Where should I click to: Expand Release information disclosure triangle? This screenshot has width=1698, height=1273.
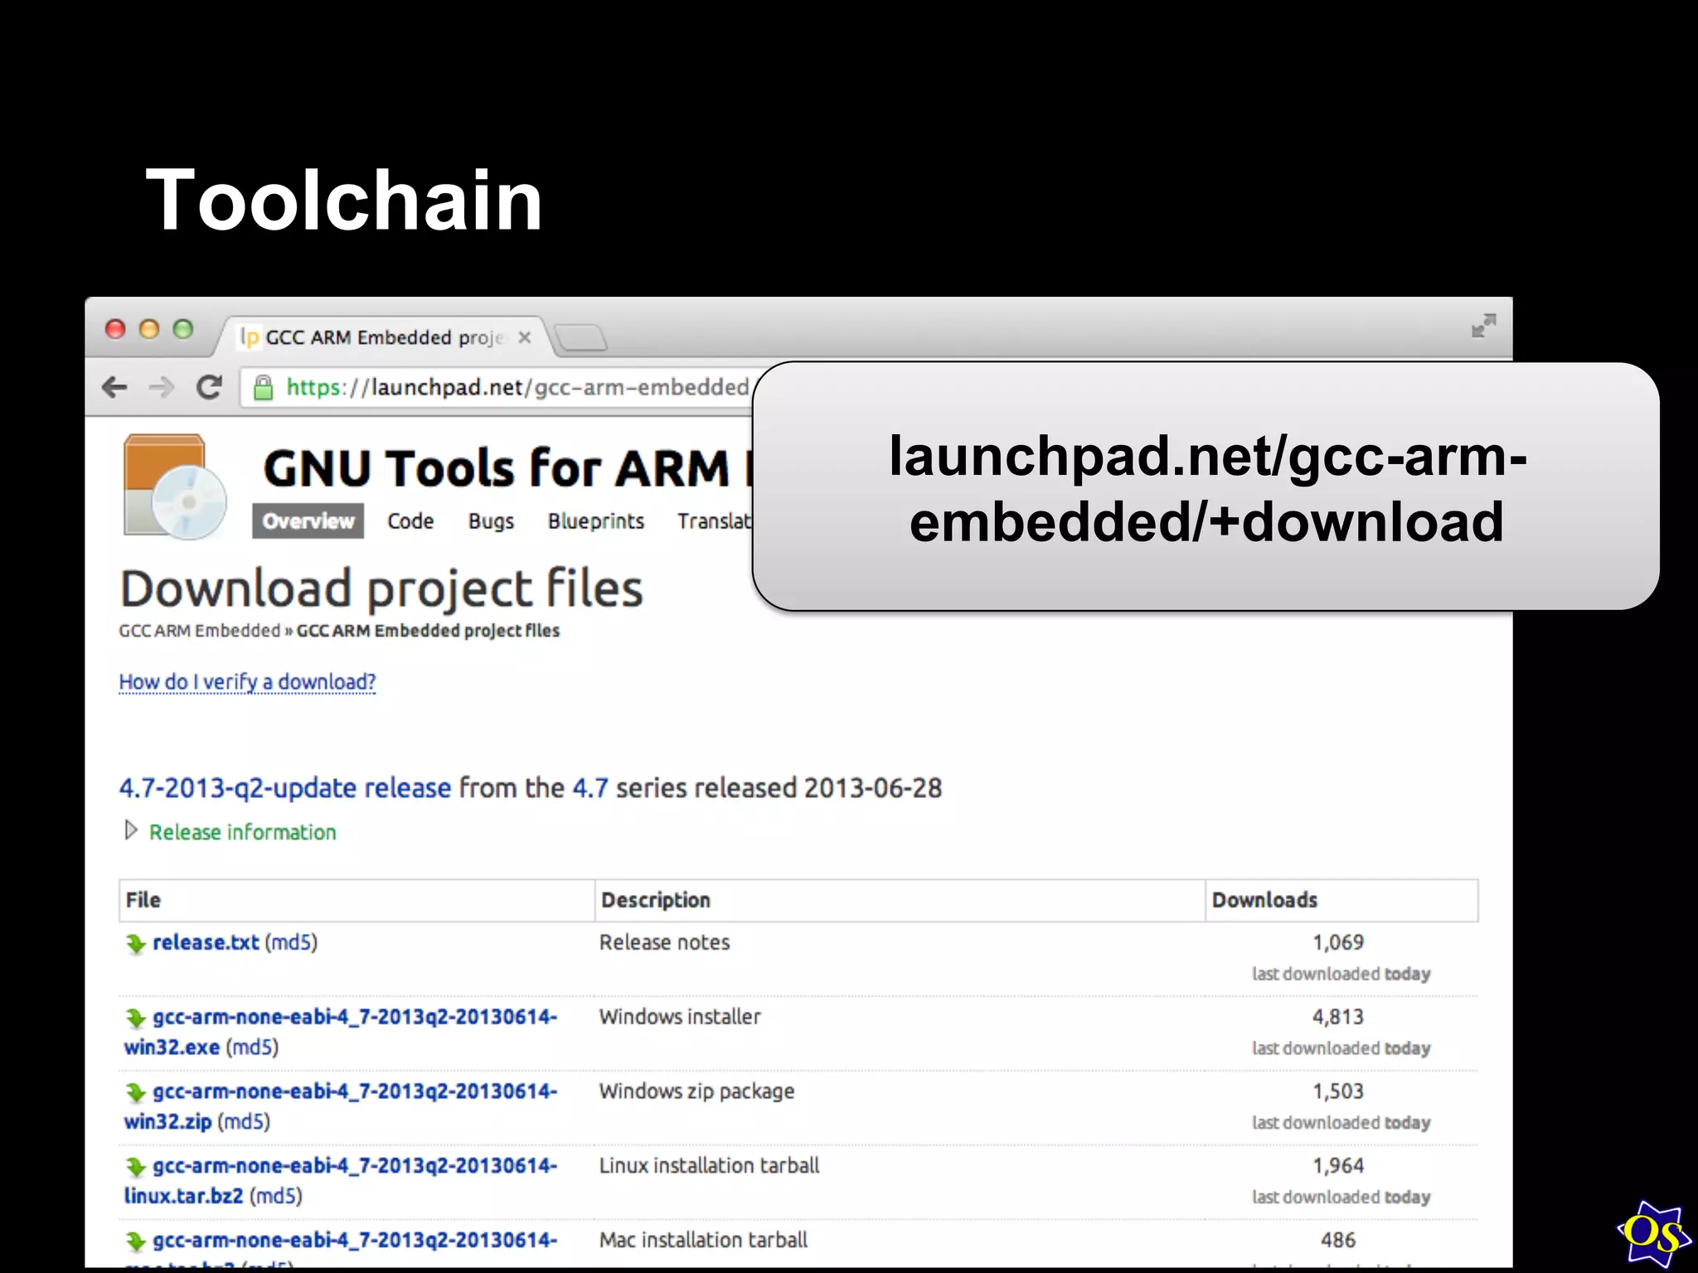[131, 830]
